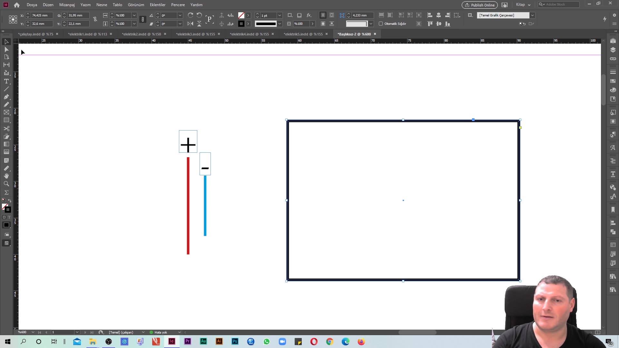The image size is (619, 348).
Task: Click the Apply Color swatch in toolbox
Action: coord(6,225)
